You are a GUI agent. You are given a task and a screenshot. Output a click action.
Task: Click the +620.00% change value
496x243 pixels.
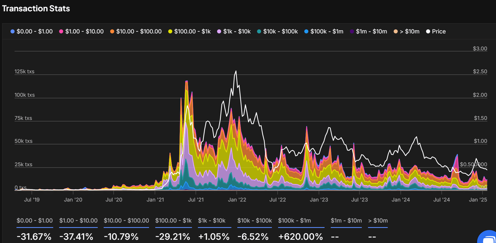point(301,237)
